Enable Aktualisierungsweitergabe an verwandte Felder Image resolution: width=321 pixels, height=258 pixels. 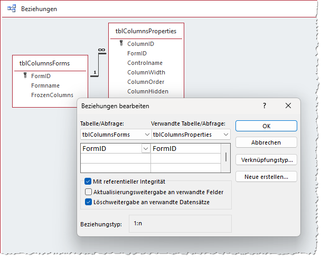tap(89, 192)
